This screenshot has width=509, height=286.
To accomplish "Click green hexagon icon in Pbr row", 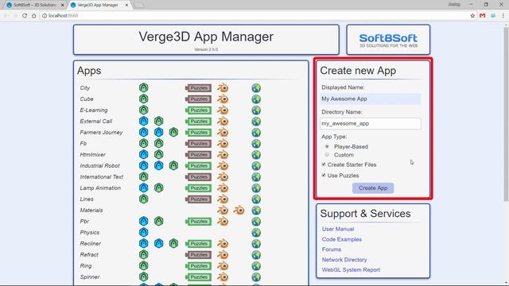I will click(158, 221).
